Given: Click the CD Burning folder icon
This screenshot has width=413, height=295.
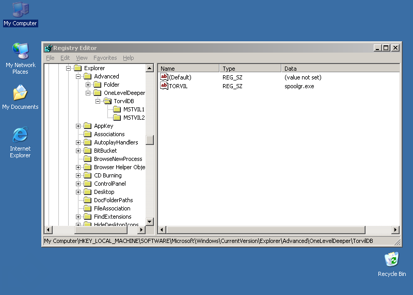Looking at the screenshot, I should [87, 175].
